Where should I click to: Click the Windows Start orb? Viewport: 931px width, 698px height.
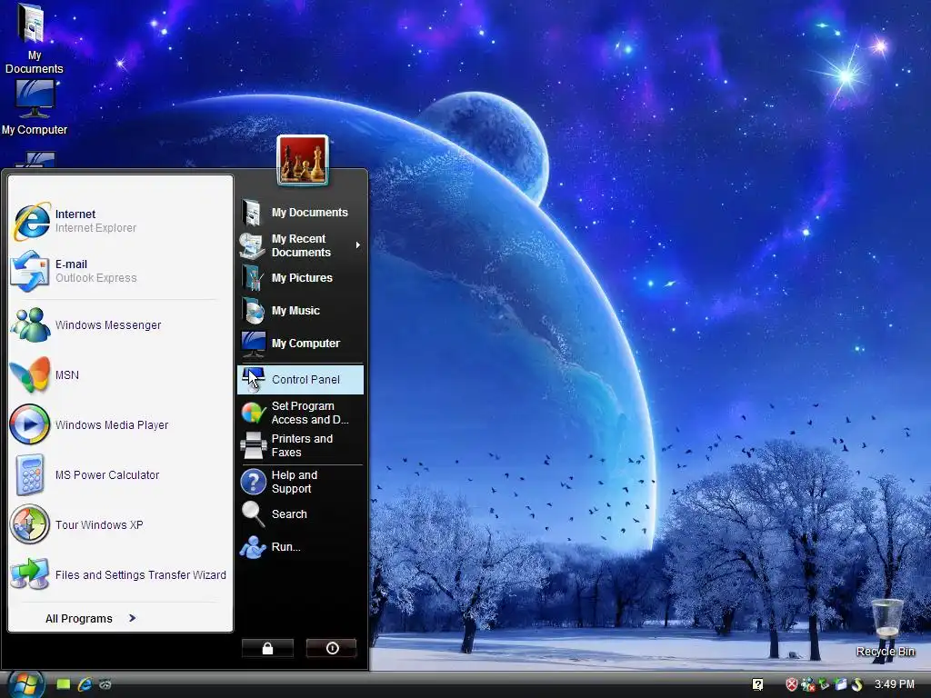26,684
